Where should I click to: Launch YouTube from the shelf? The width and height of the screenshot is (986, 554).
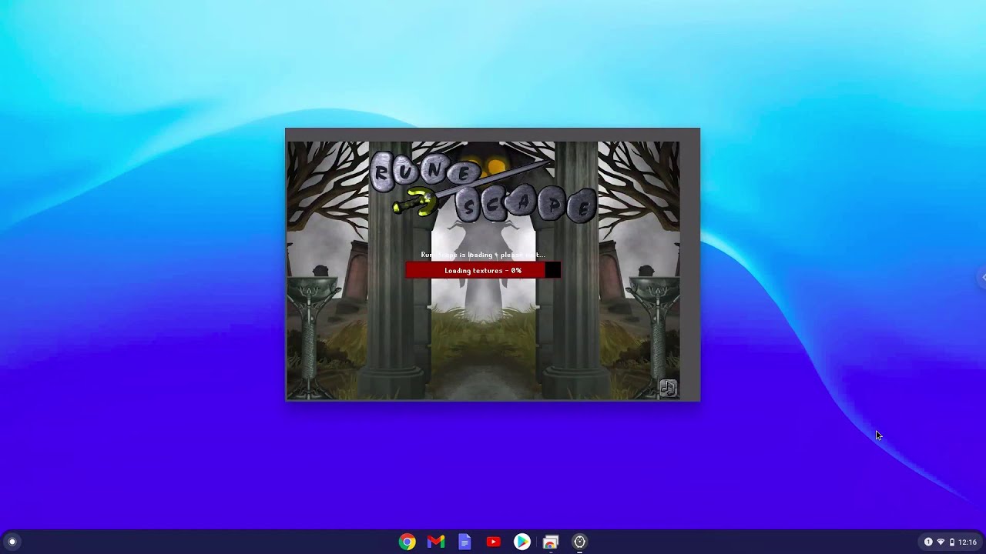point(493,542)
